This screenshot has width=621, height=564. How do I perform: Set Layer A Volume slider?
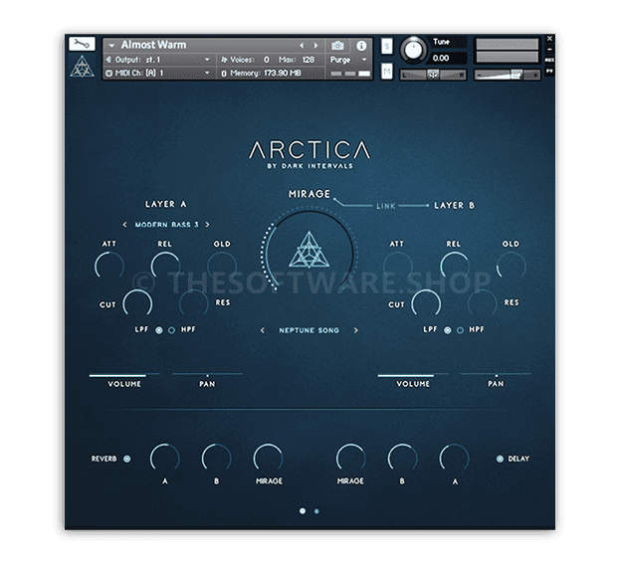(124, 374)
